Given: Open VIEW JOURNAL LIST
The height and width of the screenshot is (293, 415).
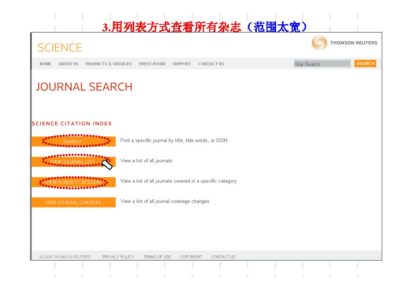Looking at the screenshot, I should pos(74,162).
